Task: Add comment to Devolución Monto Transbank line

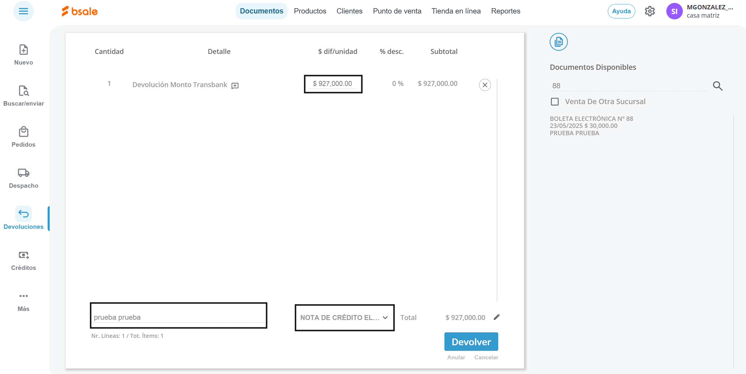Action: click(x=235, y=86)
